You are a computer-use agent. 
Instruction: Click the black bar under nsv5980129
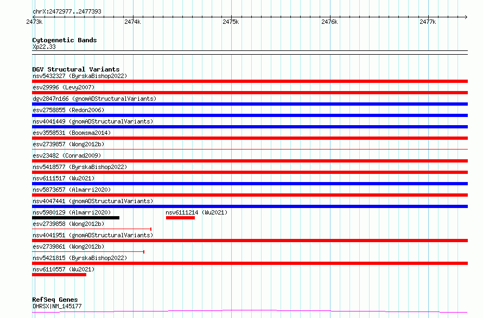click(x=76, y=218)
